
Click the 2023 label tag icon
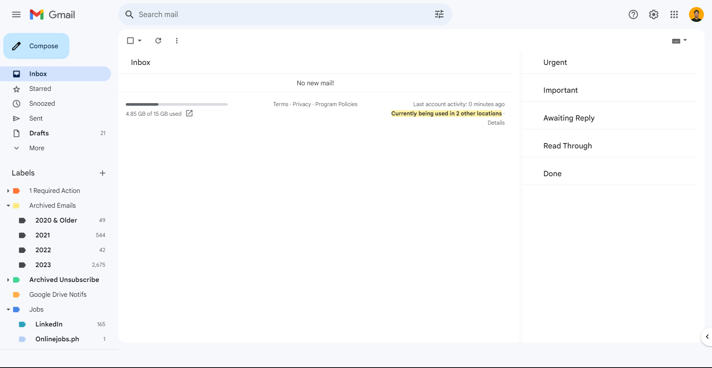click(x=22, y=265)
